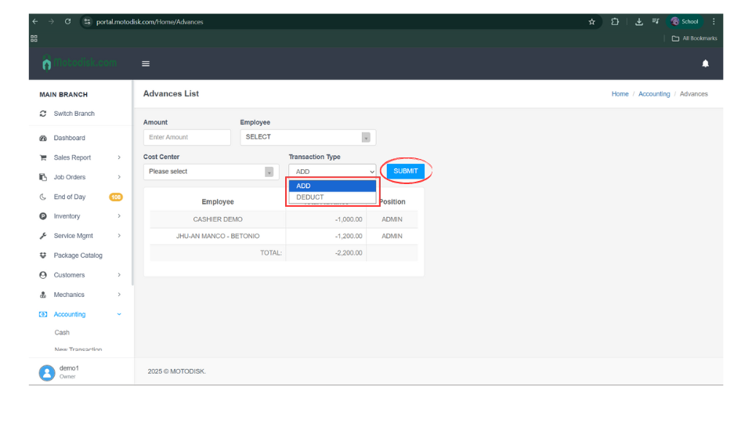Open End of Day menu item
This screenshot has width=752, height=423.
(70, 197)
